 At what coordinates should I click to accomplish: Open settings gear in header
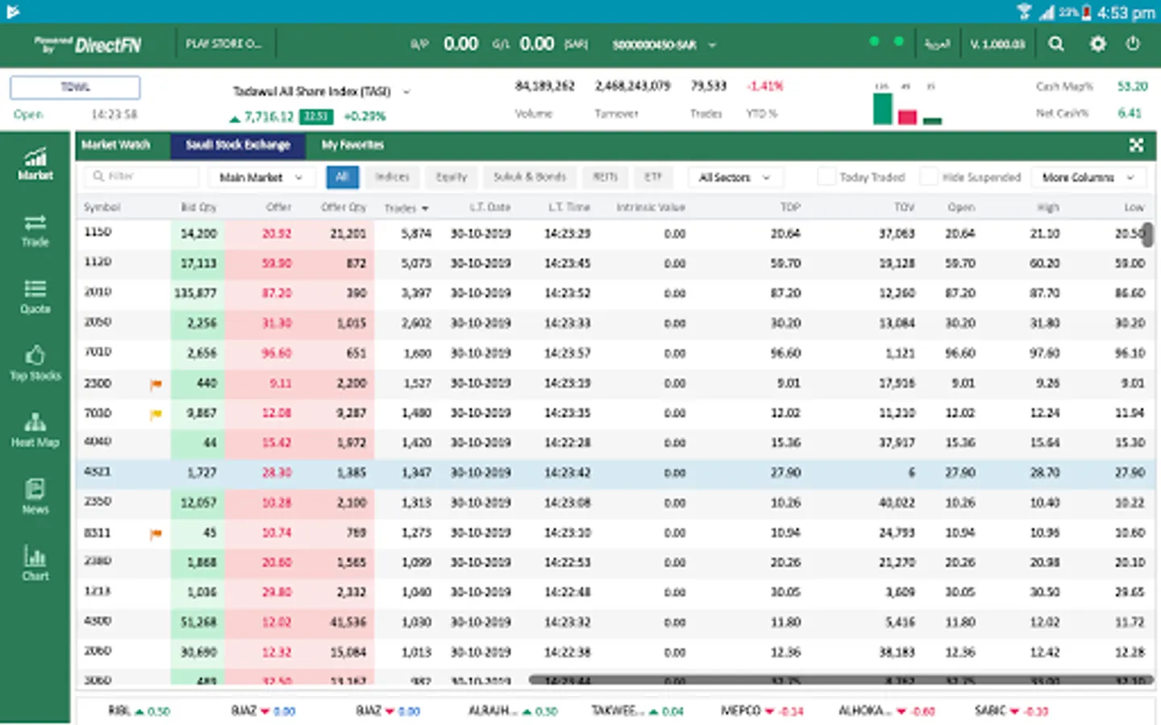[x=1097, y=44]
